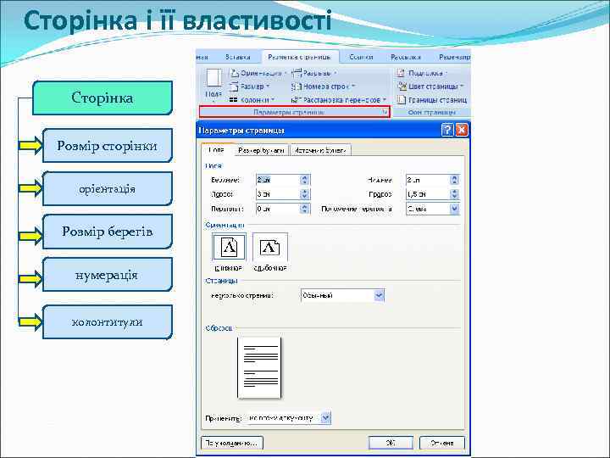Open the Цвет страницы icon
This screenshot has width=610, height=458.
point(402,87)
